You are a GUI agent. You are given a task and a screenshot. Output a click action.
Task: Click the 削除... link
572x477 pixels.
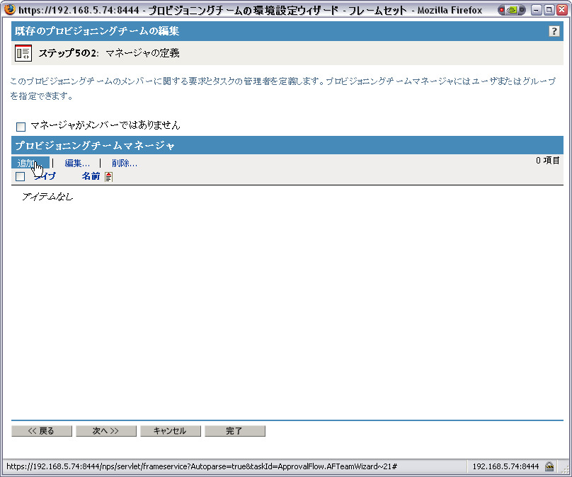pyautogui.click(x=125, y=163)
